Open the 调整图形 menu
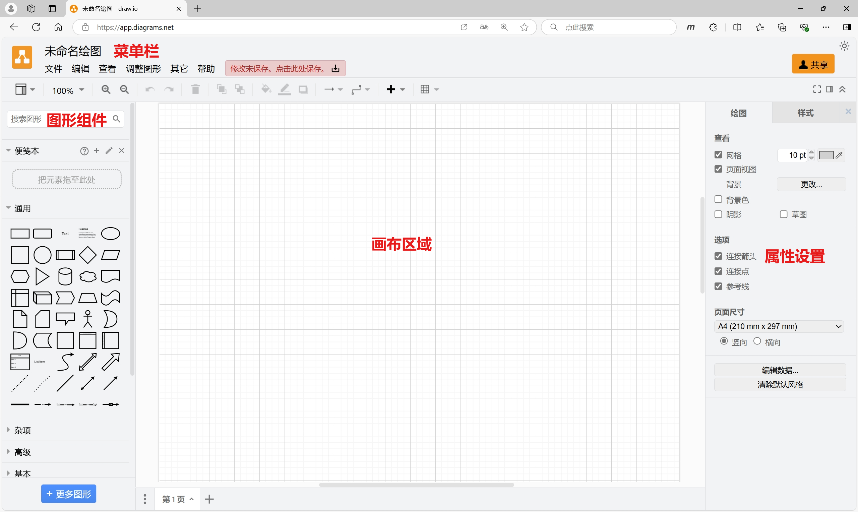 (143, 69)
